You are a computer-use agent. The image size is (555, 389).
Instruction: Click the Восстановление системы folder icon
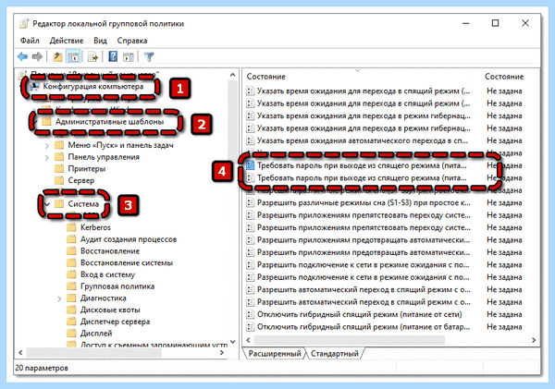[x=71, y=262]
